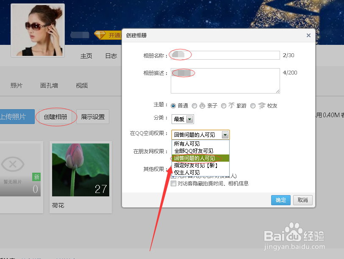Click the 荷花 album title

(58, 206)
